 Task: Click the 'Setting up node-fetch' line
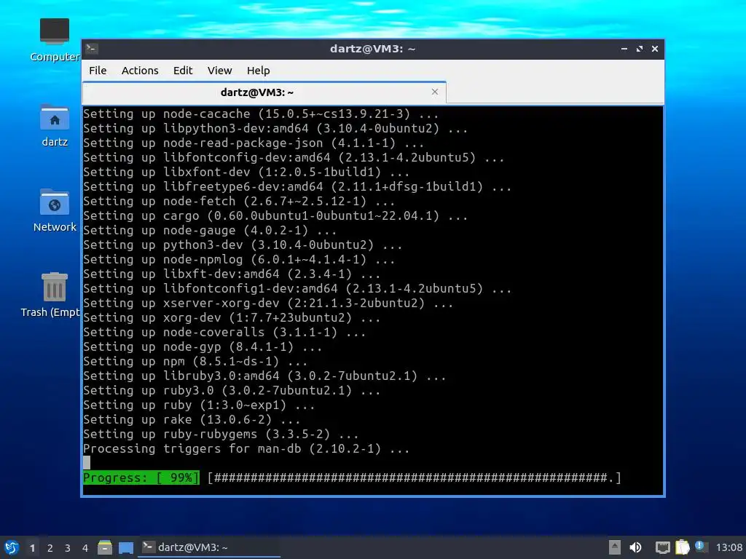coord(239,201)
